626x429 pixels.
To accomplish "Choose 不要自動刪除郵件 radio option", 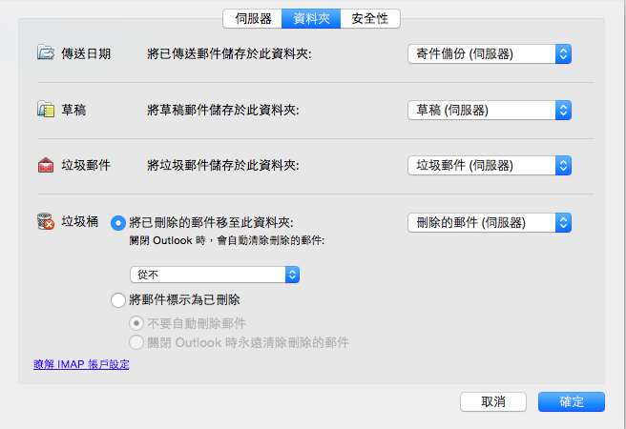I will click(x=136, y=323).
